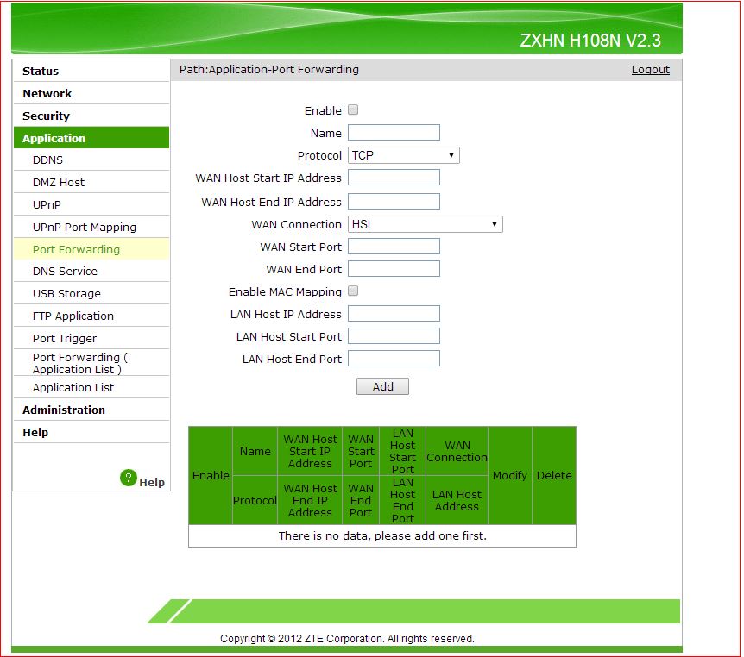
Task: Open the UPnP settings page
Action: (91, 204)
